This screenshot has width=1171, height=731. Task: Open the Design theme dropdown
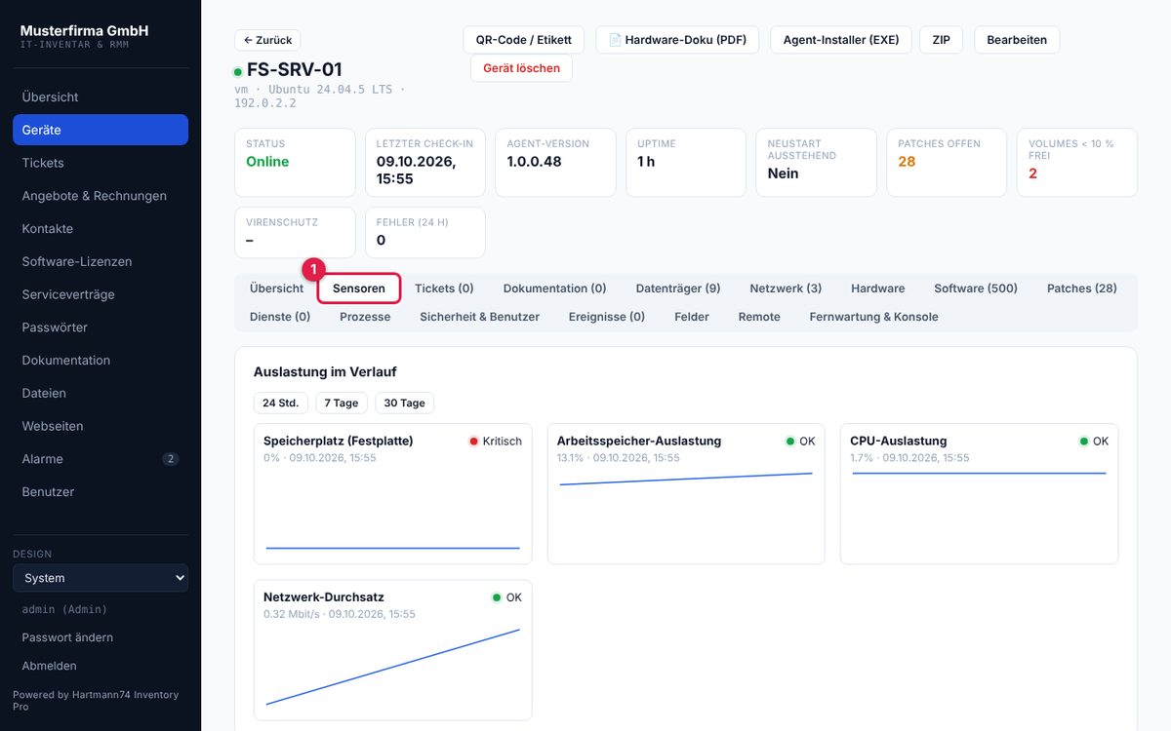click(101, 578)
